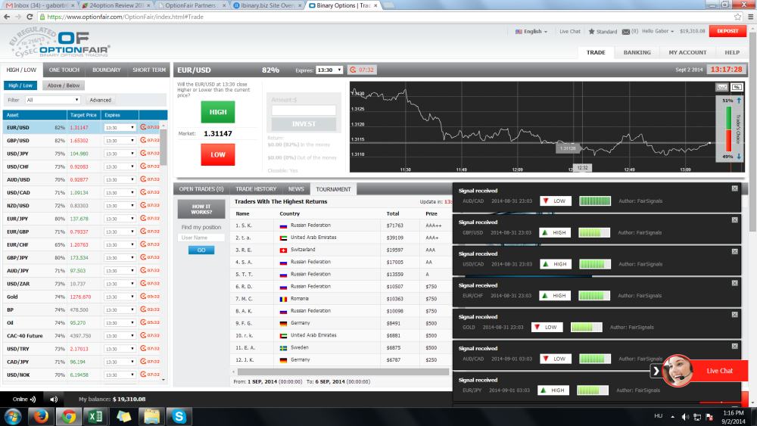Click the red DEPOSIT button
The height and width of the screenshot is (426, 757).
point(727,31)
